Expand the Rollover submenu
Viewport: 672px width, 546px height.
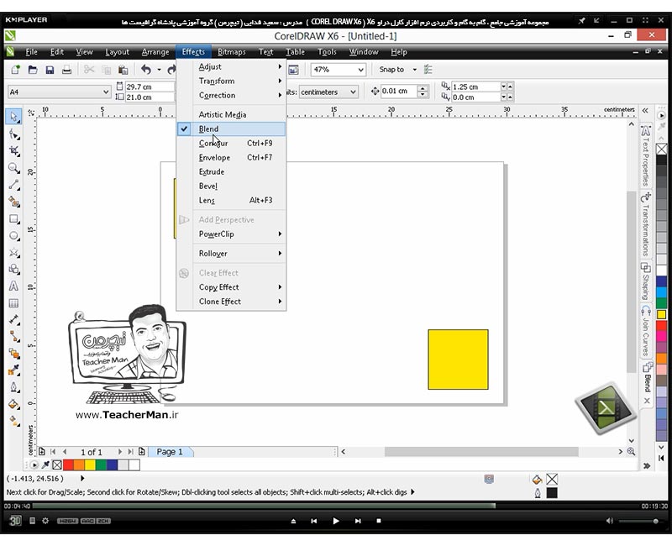231,254
